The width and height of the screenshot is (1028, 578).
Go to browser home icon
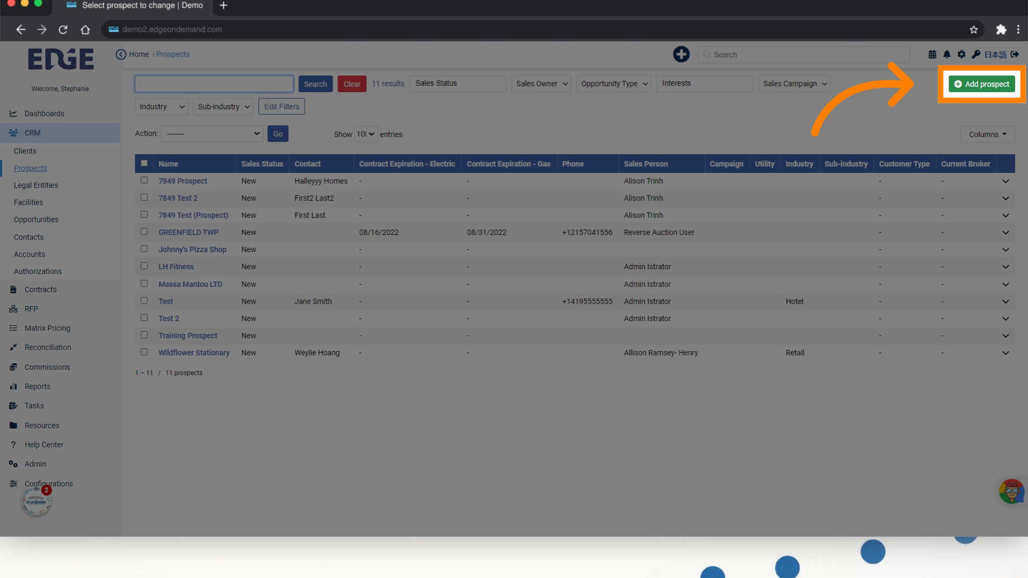(x=85, y=29)
